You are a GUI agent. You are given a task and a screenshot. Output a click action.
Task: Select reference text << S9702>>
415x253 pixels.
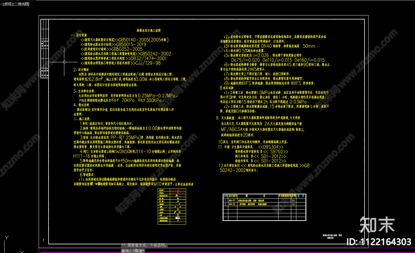click(x=276, y=152)
